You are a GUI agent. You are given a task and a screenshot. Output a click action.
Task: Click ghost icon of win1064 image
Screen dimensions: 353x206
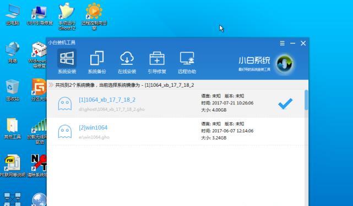65,131
